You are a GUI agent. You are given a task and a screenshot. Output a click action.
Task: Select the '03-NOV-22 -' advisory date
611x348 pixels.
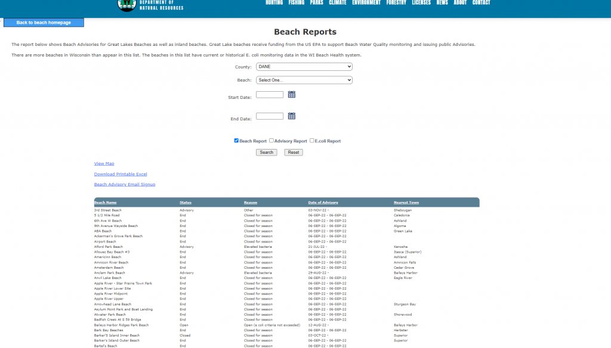pyautogui.click(x=319, y=210)
